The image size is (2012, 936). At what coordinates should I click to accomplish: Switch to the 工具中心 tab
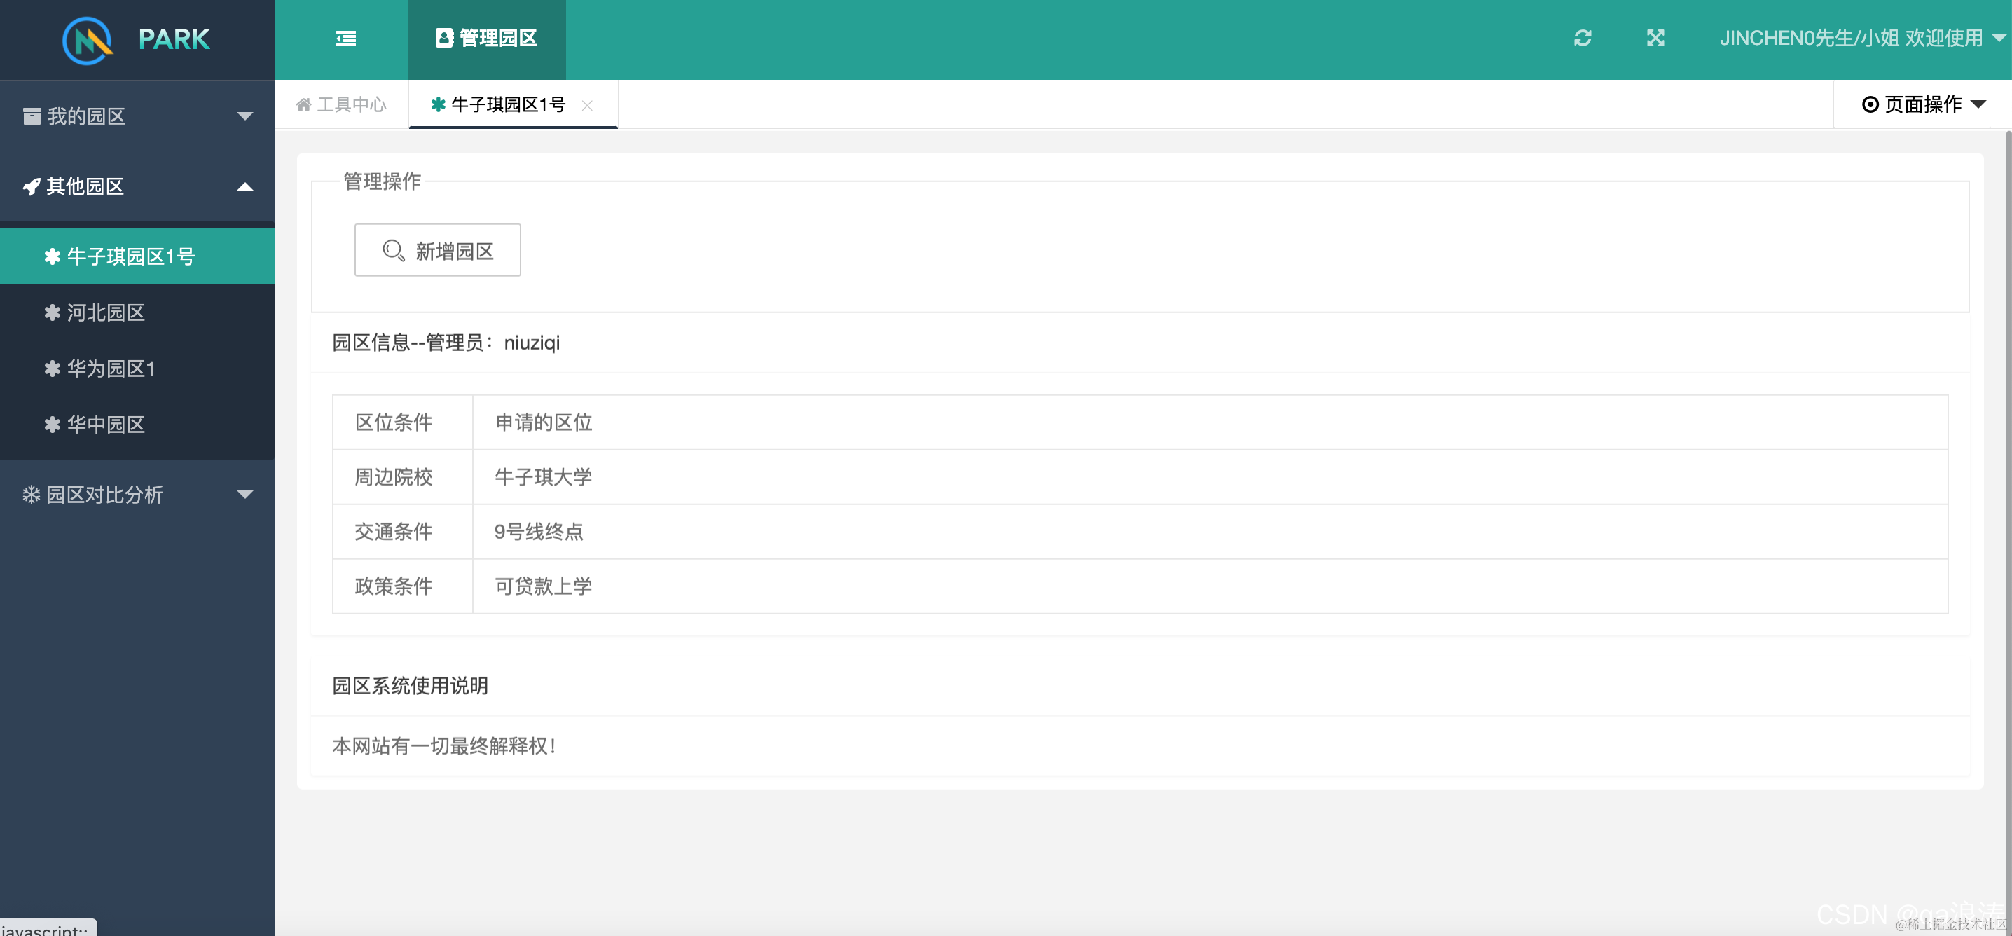[351, 104]
